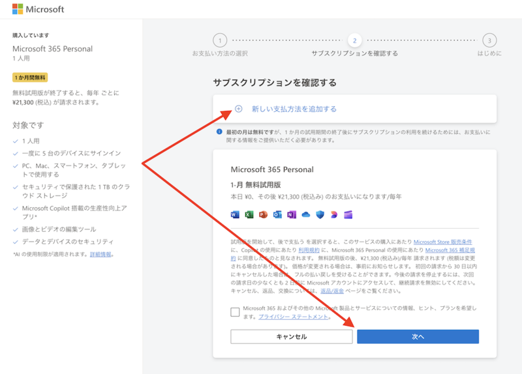Click the Clipchamp app icon
The width and height of the screenshot is (522, 374).
(348, 215)
